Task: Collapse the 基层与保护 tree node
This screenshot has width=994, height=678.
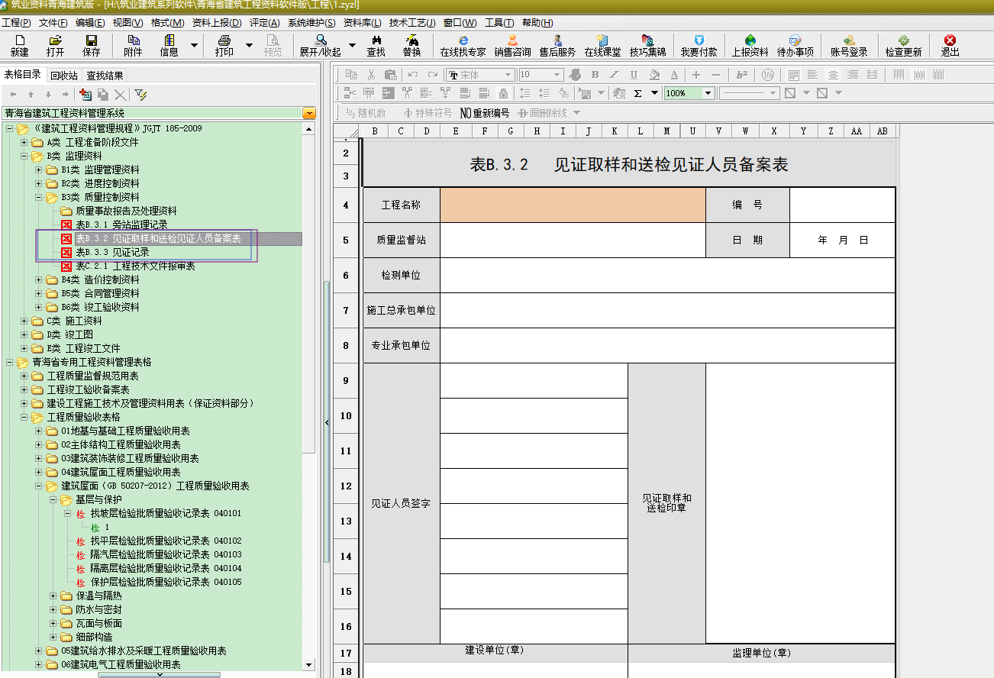Action: (x=53, y=499)
